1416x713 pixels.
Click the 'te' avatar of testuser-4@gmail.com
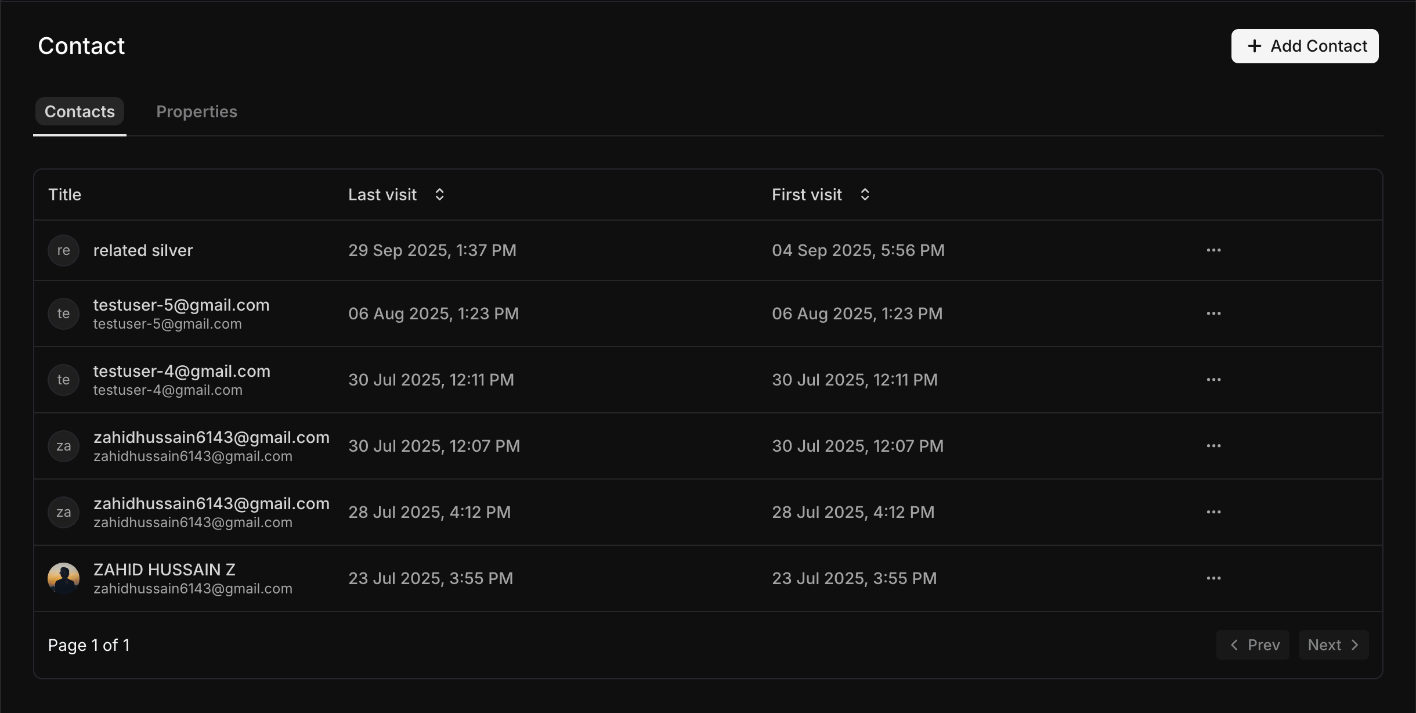coord(63,380)
